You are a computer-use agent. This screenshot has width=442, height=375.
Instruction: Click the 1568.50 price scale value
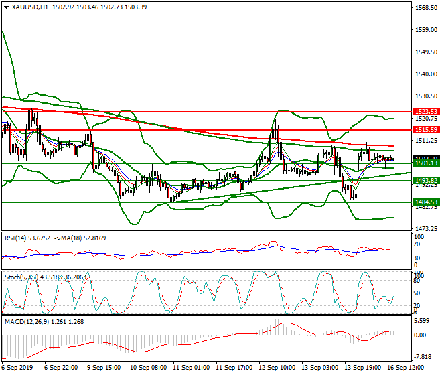click(426, 8)
